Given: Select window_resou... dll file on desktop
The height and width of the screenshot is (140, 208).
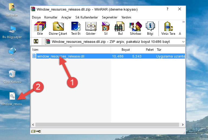Looking at the screenshot, I should coord(12,99).
